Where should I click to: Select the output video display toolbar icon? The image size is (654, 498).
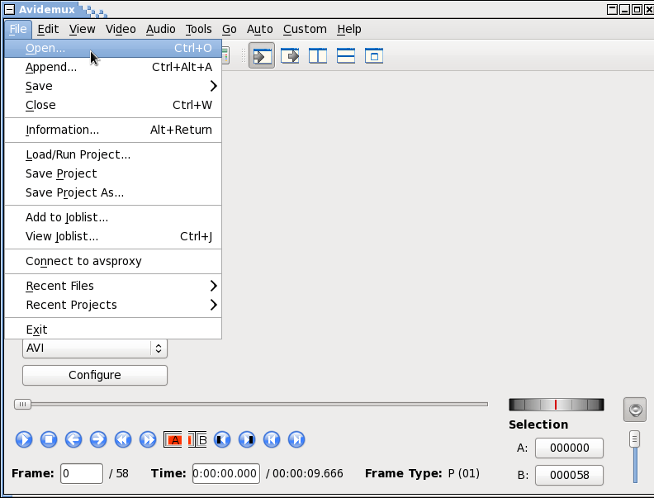point(290,55)
